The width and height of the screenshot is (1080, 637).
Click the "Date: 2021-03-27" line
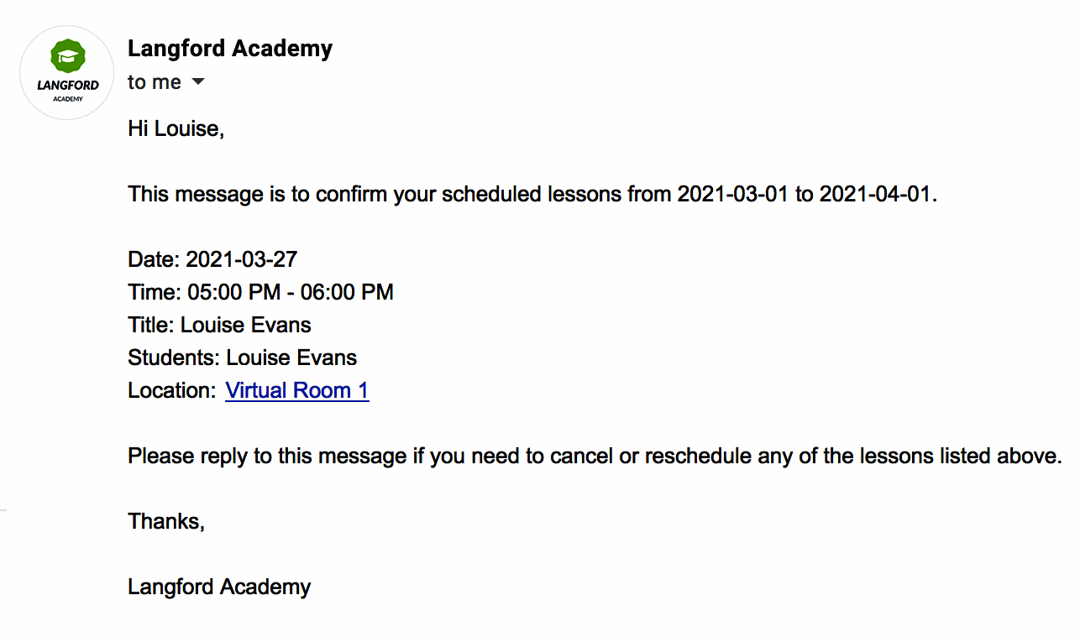tap(212, 258)
